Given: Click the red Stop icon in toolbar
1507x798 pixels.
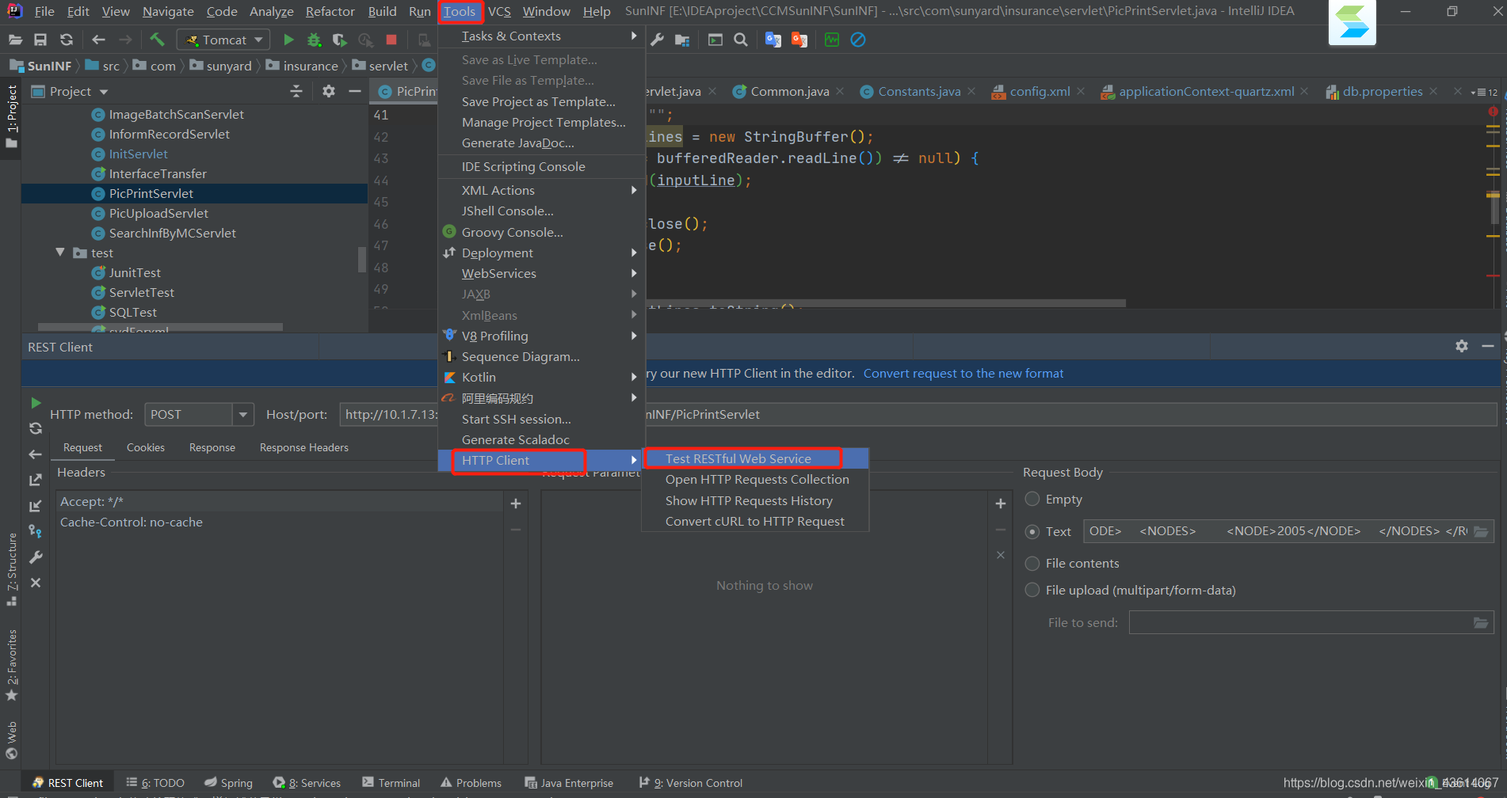Looking at the screenshot, I should pyautogui.click(x=391, y=40).
